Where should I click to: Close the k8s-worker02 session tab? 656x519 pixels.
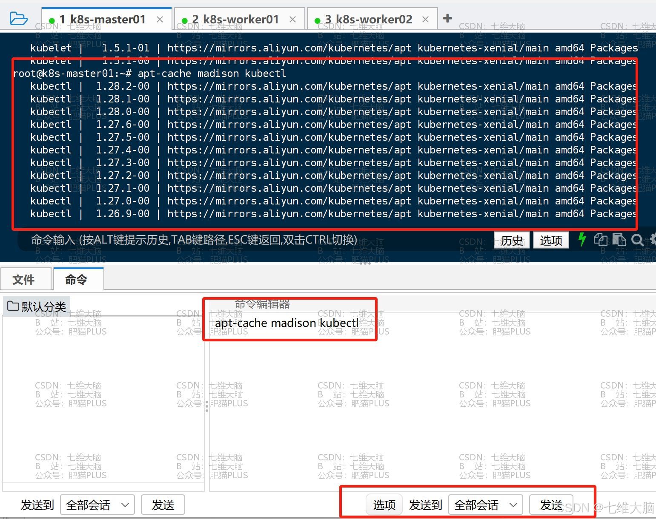click(425, 20)
